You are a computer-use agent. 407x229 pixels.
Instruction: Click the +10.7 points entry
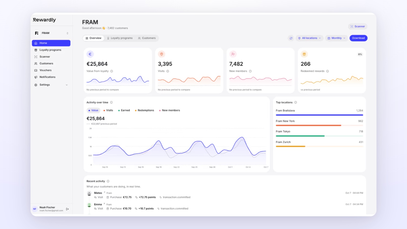(144, 209)
